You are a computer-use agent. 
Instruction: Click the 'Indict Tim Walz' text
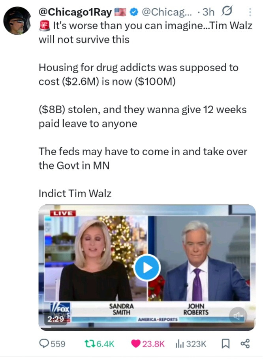[75, 193]
